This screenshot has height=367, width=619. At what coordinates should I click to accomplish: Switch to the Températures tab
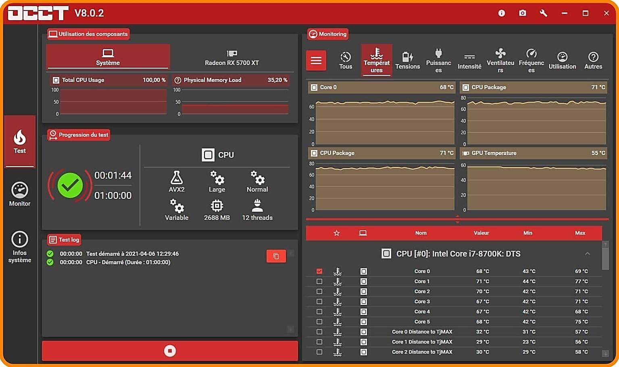tap(377, 60)
